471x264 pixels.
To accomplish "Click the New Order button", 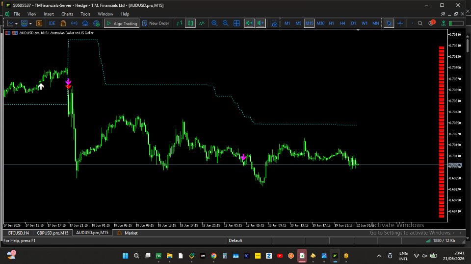I will [x=156, y=24].
